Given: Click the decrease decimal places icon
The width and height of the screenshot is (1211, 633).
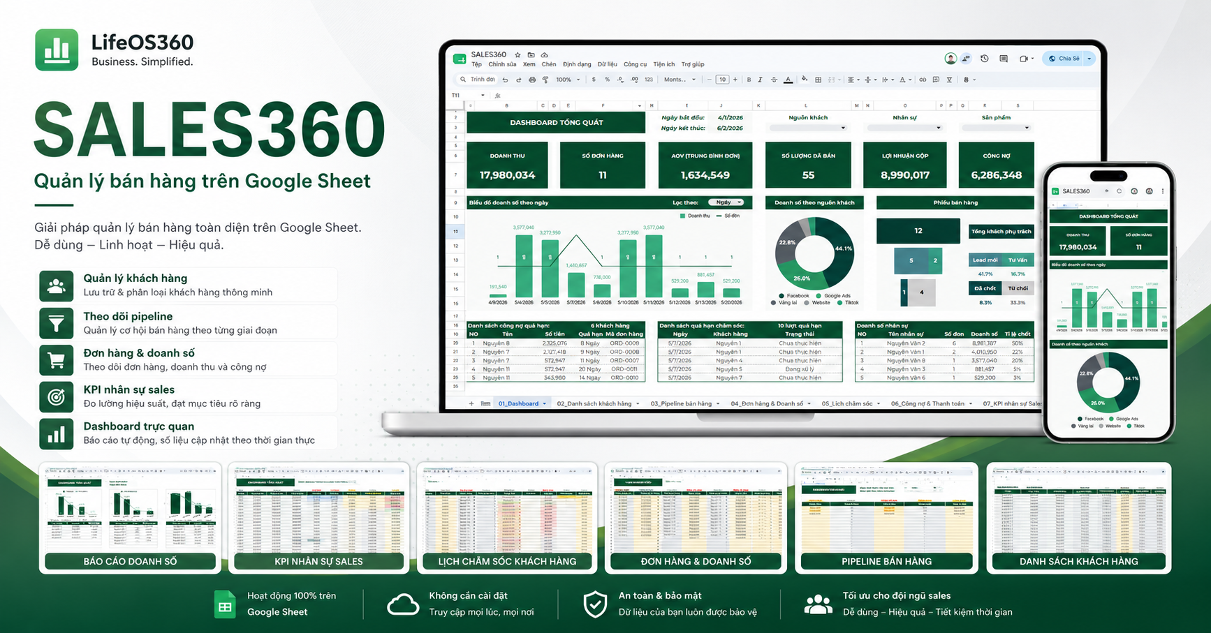Looking at the screenshot, I should [620, 80].
